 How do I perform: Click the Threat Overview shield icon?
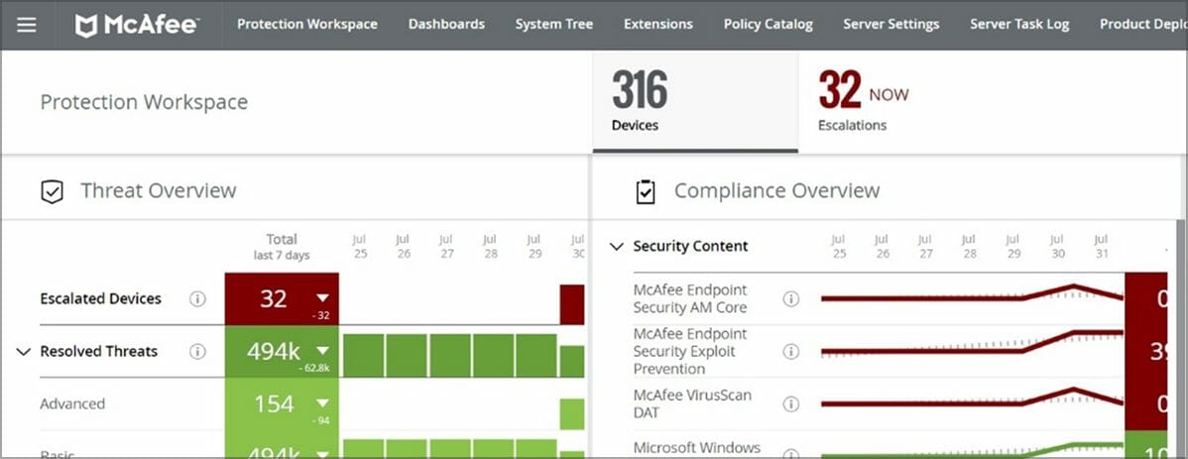click(x=52, y=192)
